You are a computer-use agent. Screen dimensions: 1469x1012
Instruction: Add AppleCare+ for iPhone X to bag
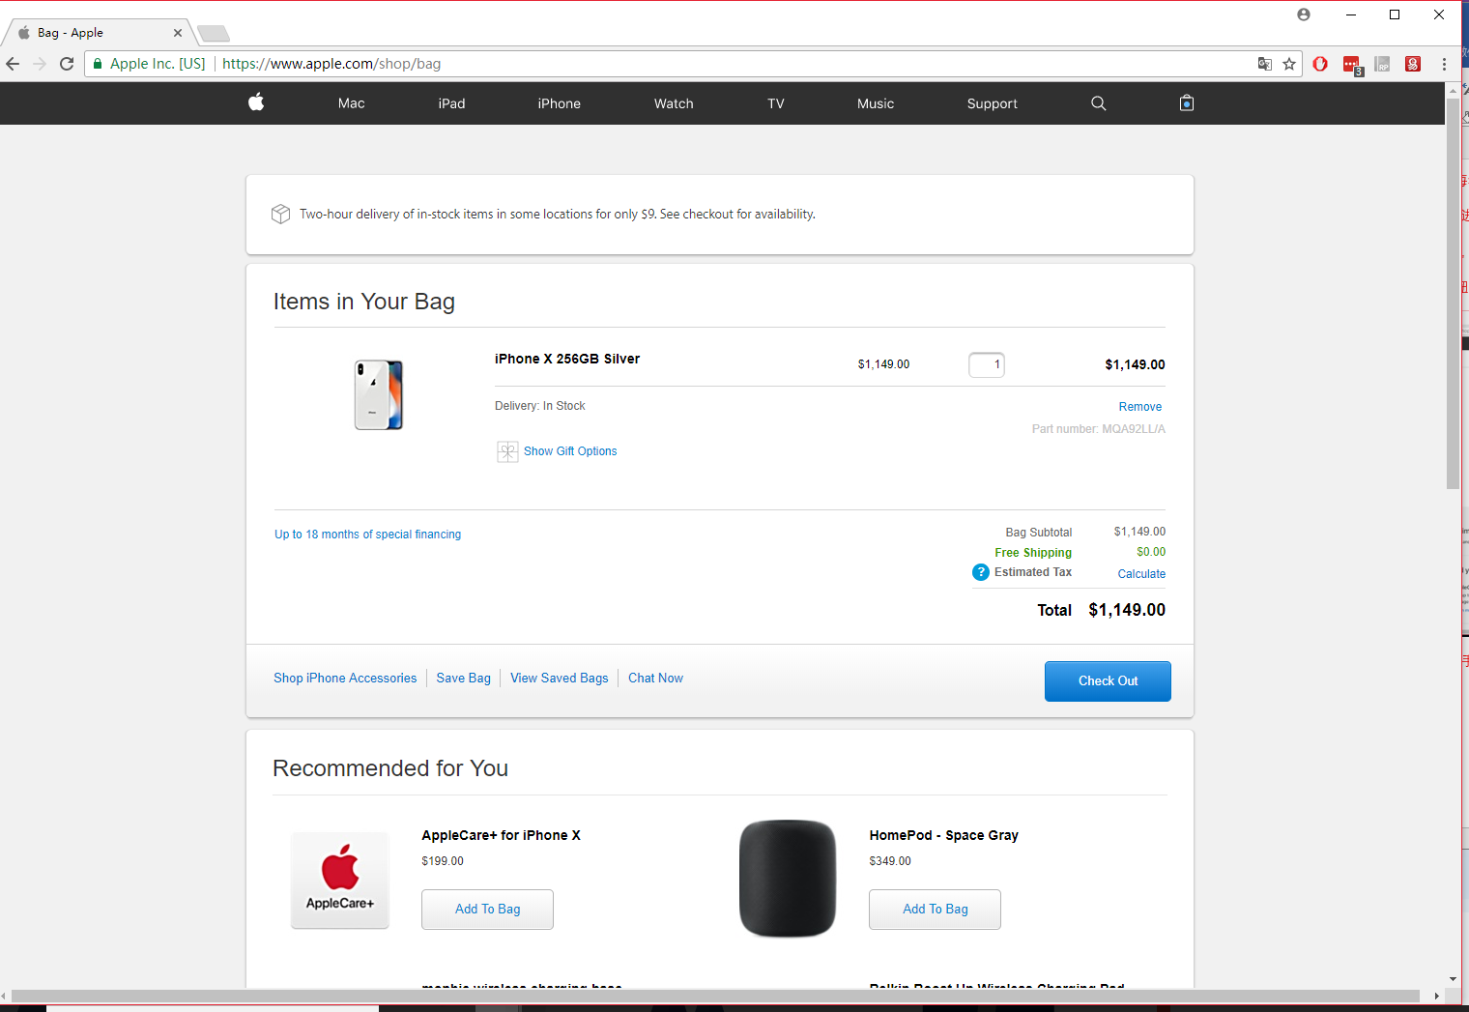487,910
